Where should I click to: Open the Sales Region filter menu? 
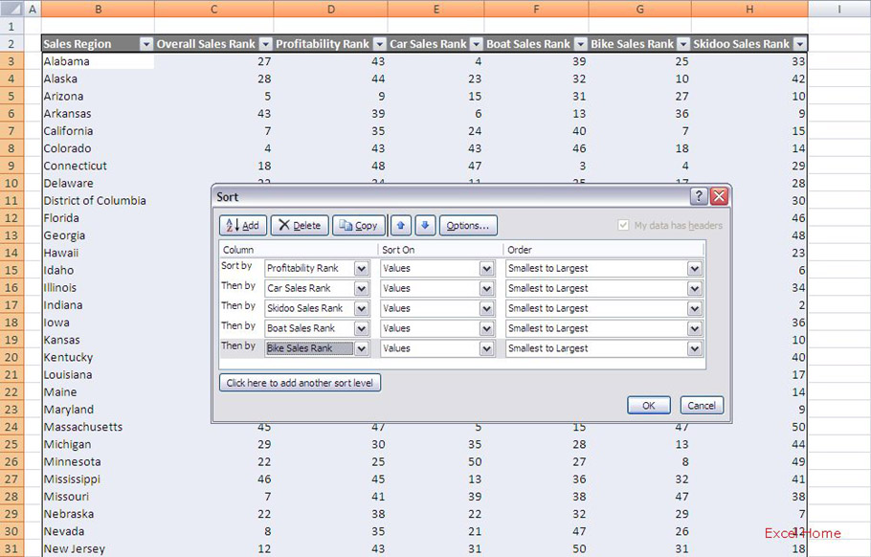[x=146, y=43]
